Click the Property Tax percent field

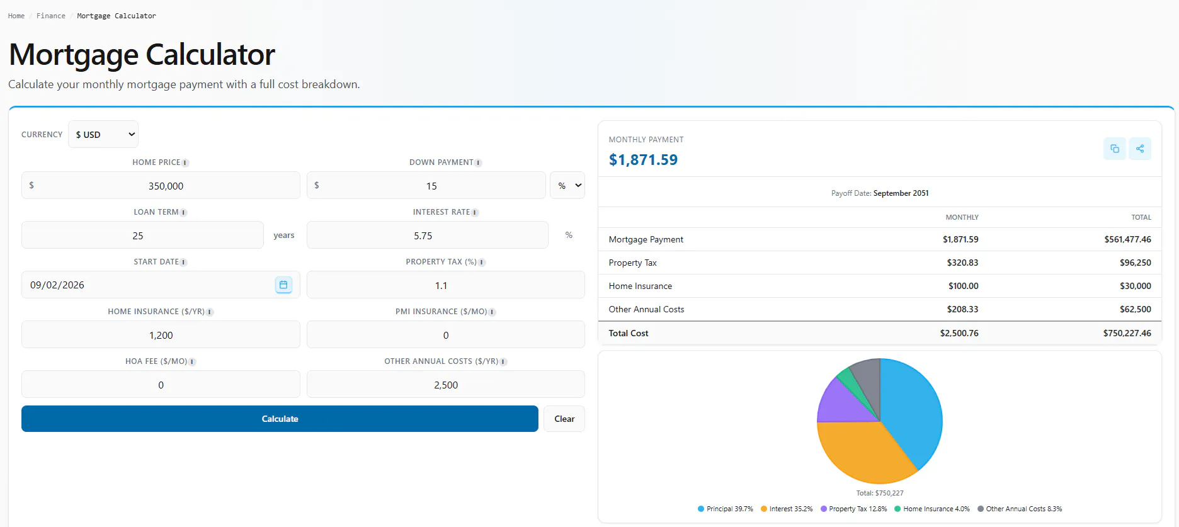pos(446,285)
